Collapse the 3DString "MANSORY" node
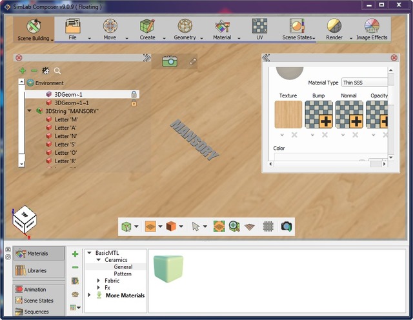The image size is (413, 320). (x=29, y=110)
